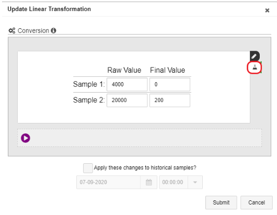Click the Conversion section heading

[33, 30]
